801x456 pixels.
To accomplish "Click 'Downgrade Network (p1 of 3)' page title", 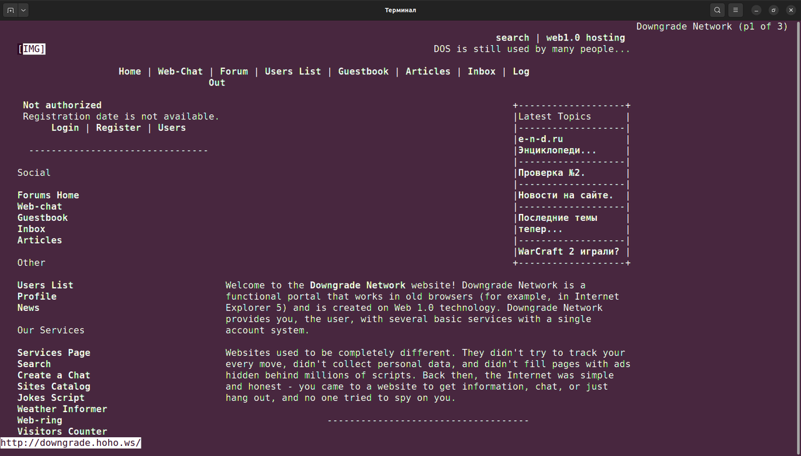I will point(712,26).
